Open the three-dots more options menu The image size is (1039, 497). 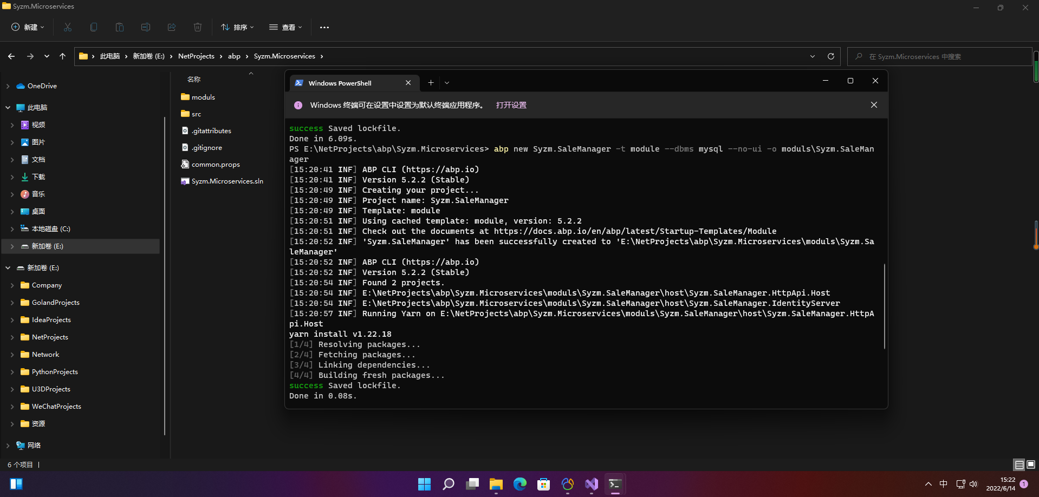(x=324, y=27)
